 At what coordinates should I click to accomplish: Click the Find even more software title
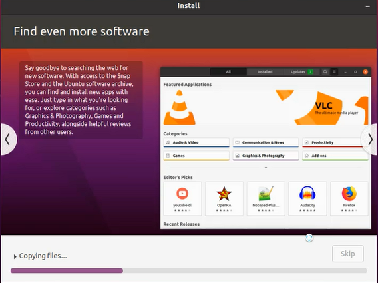(81, 31)
